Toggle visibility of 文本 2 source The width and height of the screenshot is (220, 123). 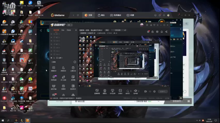pyautogui.click(x=51, y=54)
